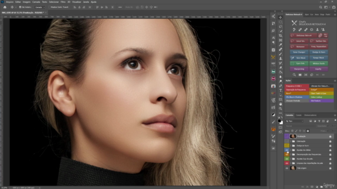Toggle visibility of Decomposição das frequencias group
The width and height of the screenshot is (337, 189).
click(286, 154)
